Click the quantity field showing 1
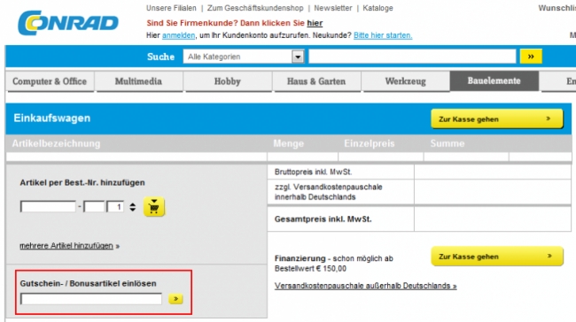This screenshot has height=322, width=576. pos(115,207)
